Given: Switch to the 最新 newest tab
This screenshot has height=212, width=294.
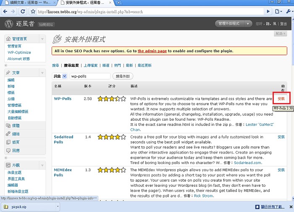Looking at the screenshot, I should coord(129,65).
